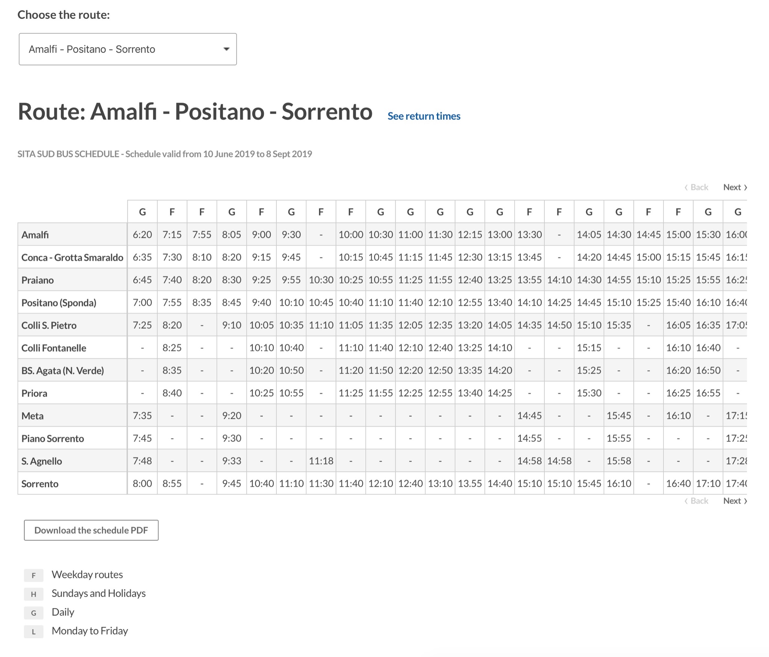Select the Priora row header
Screen dimensions: 769x657
pos(72,393)
